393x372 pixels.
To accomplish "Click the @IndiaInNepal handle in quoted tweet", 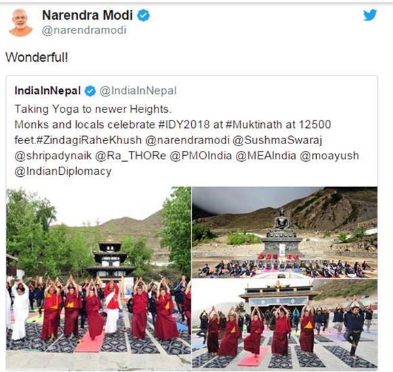I will coord(138,90).
